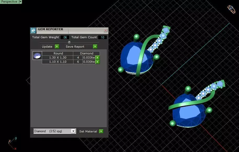
Task: Close the Gem Reporter panel
Action: tap(105, 30)
